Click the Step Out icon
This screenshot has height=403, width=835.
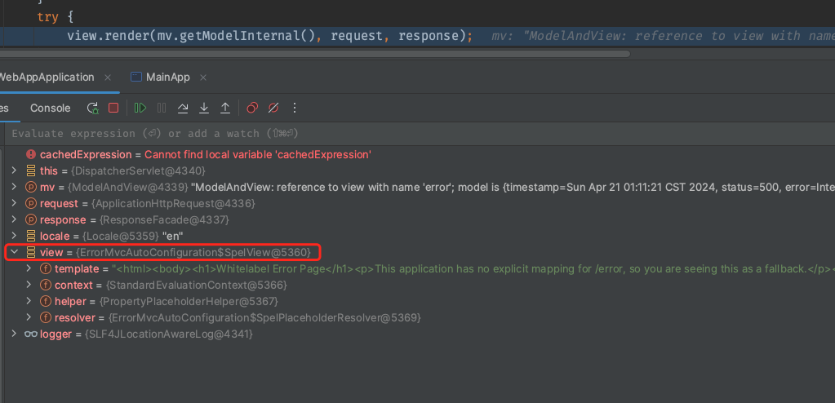[225, 108]
